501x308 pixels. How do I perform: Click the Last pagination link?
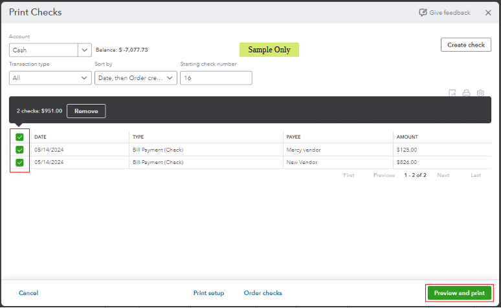(476, 175)
